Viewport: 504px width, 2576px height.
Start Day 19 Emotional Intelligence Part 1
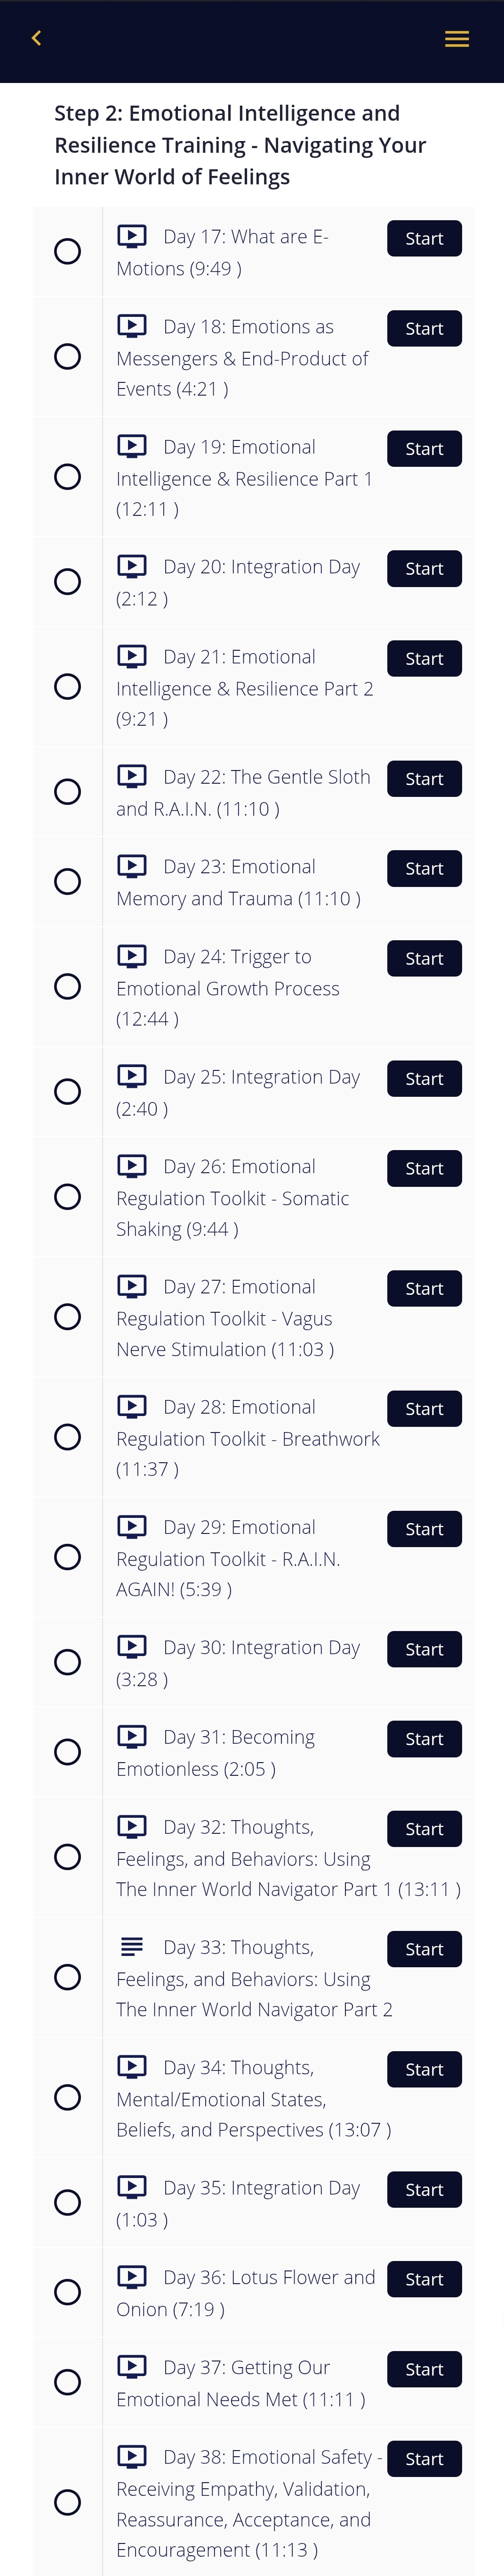(x=424, y=449)
